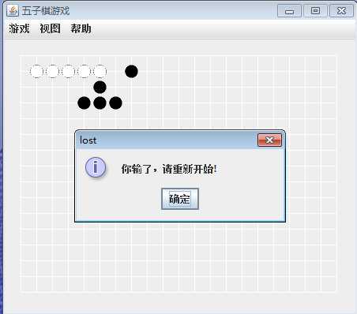Click the Java icon in the title bar

pyautogui.click(x=13, y=11)
